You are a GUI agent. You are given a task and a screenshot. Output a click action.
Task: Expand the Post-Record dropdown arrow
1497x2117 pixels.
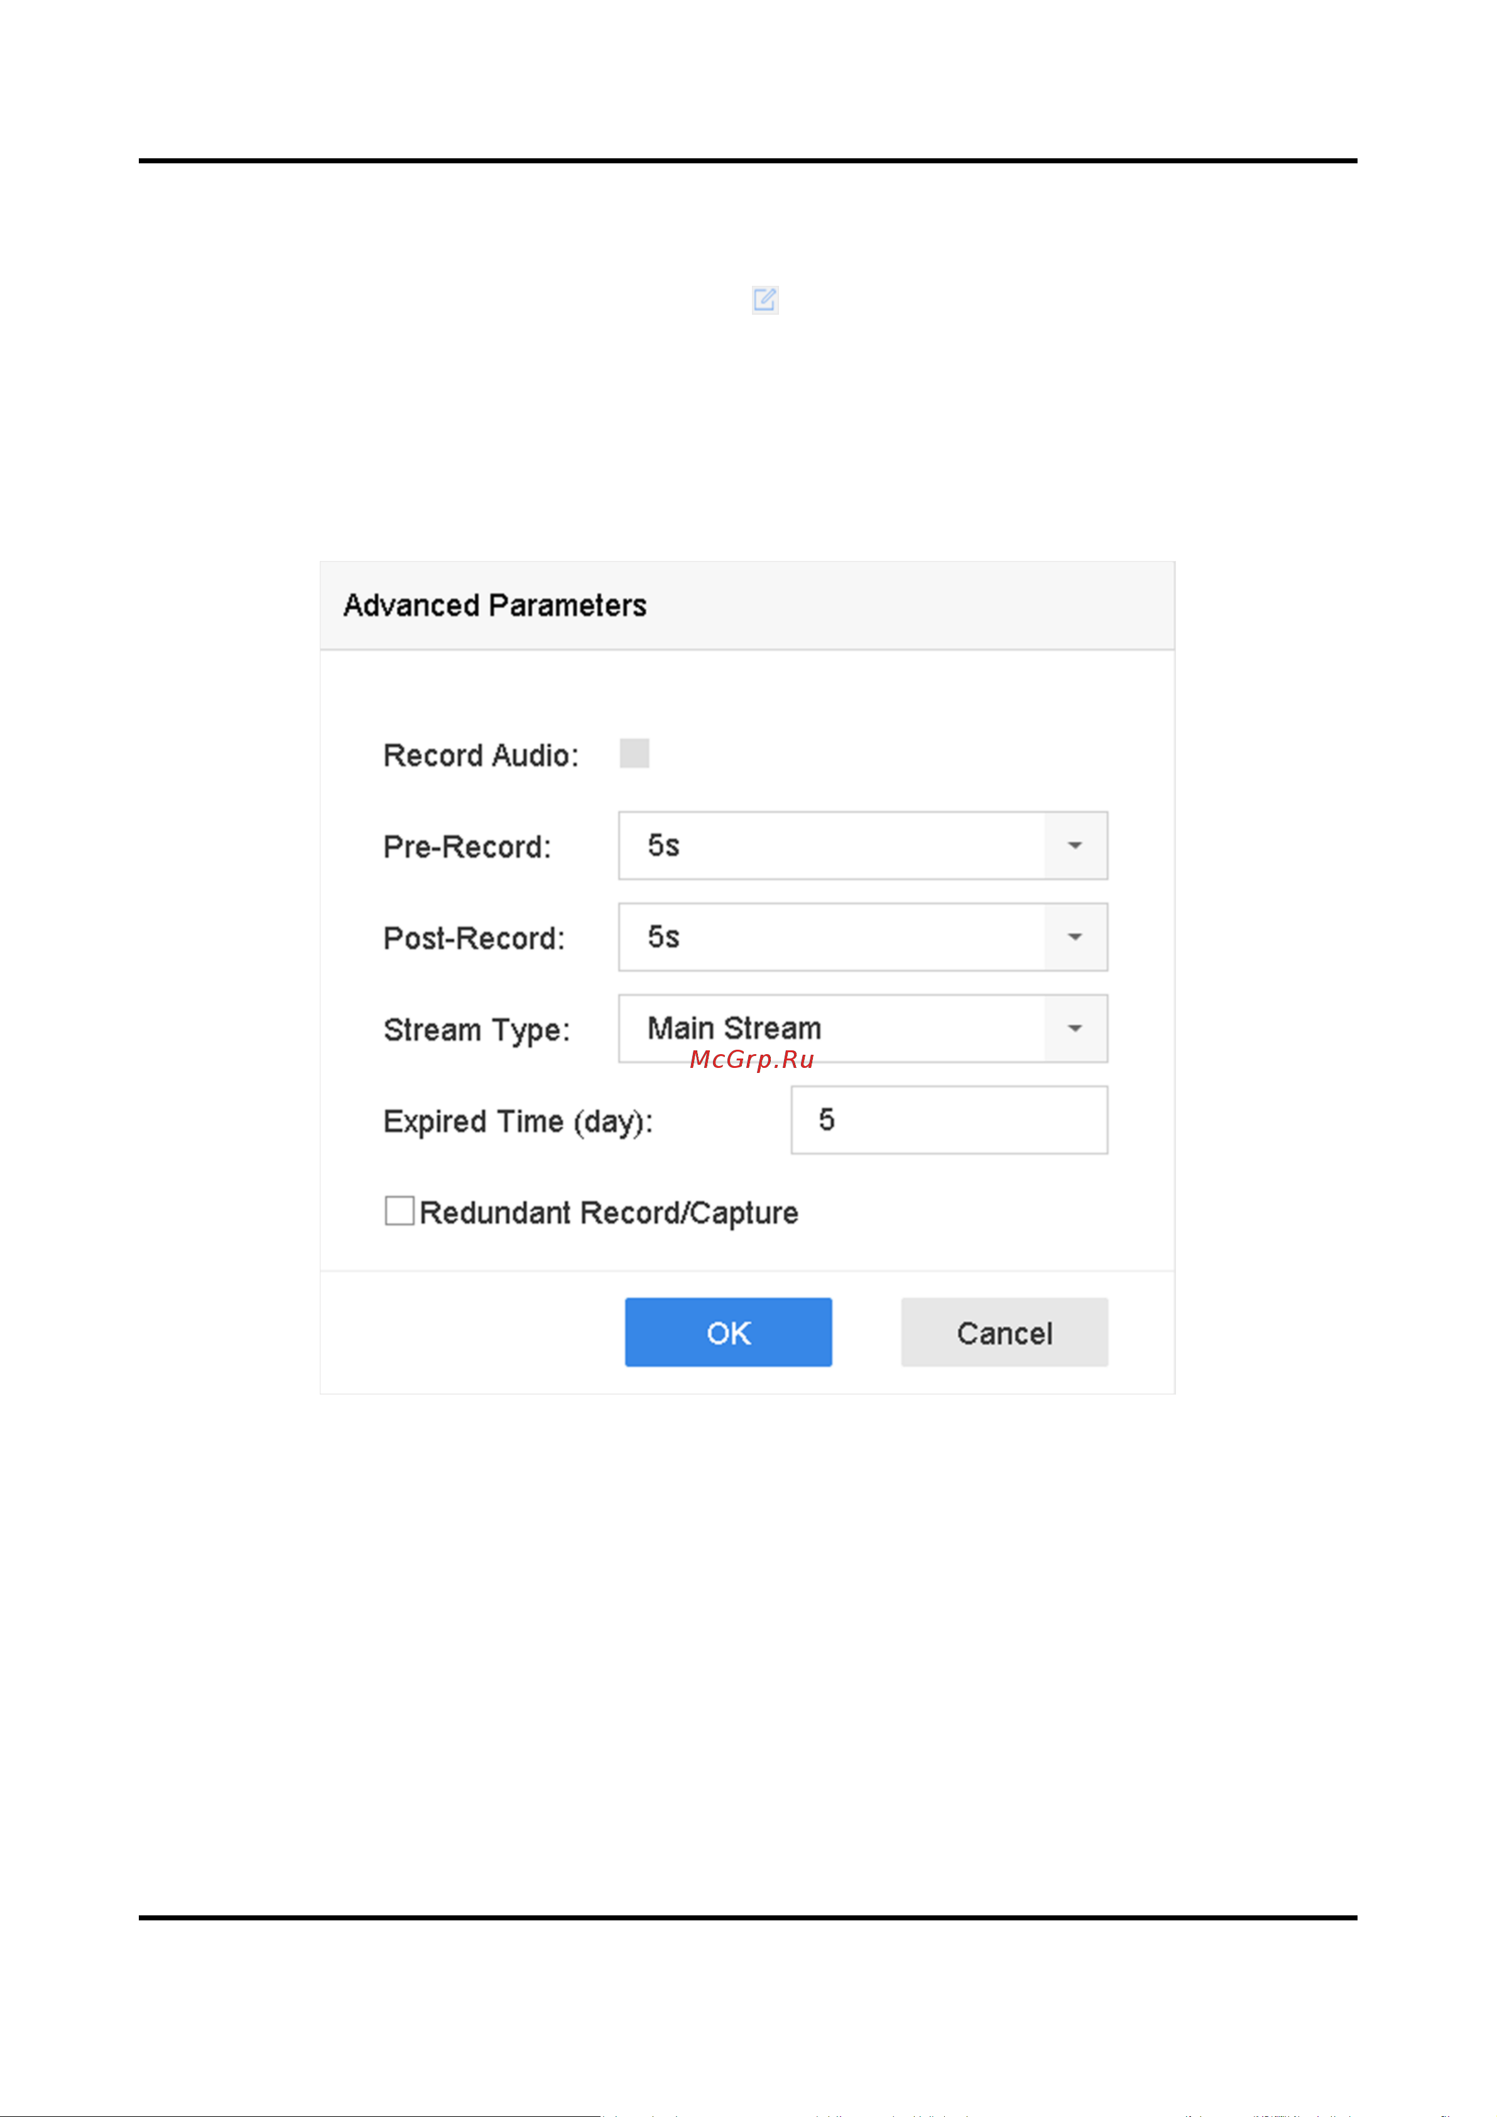pos(1075,937)
